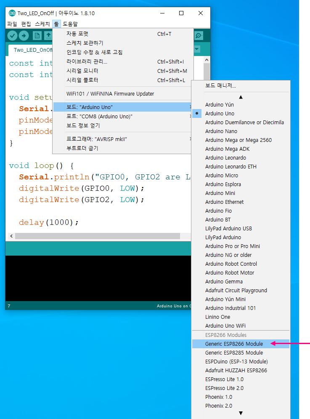Open 보드 매니저... in board submenu
310x419 pixels.
(241, 85)
